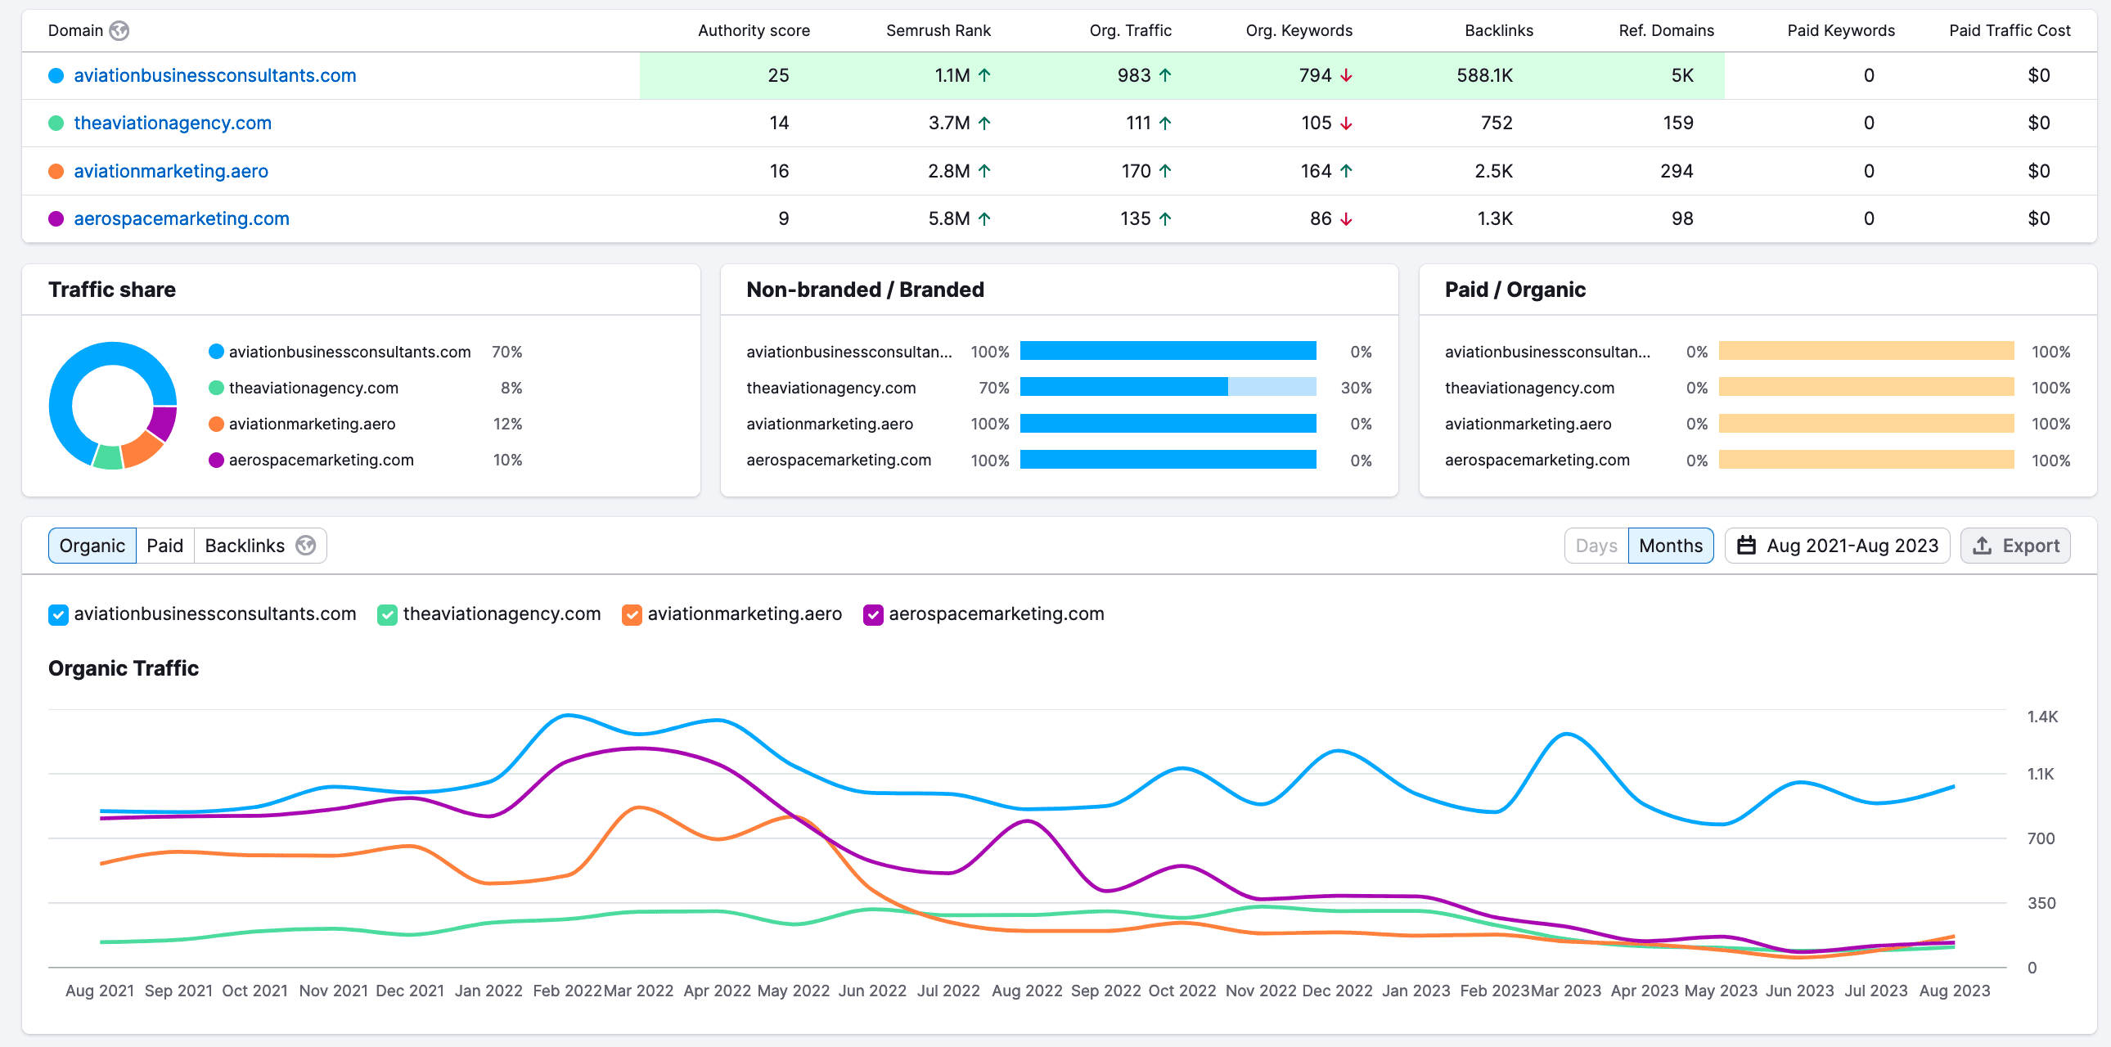Click up arrow beside Semrush Rank 5.8M
The height and width of the screenshot is (1047, 2111).
(x=985, y=218)
